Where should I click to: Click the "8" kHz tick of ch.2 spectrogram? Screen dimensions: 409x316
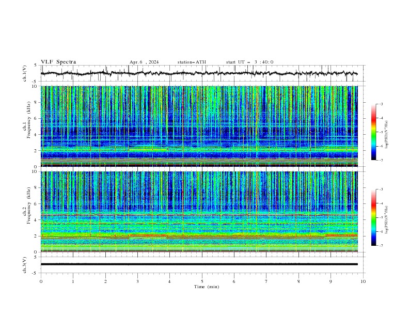[37, 188]
